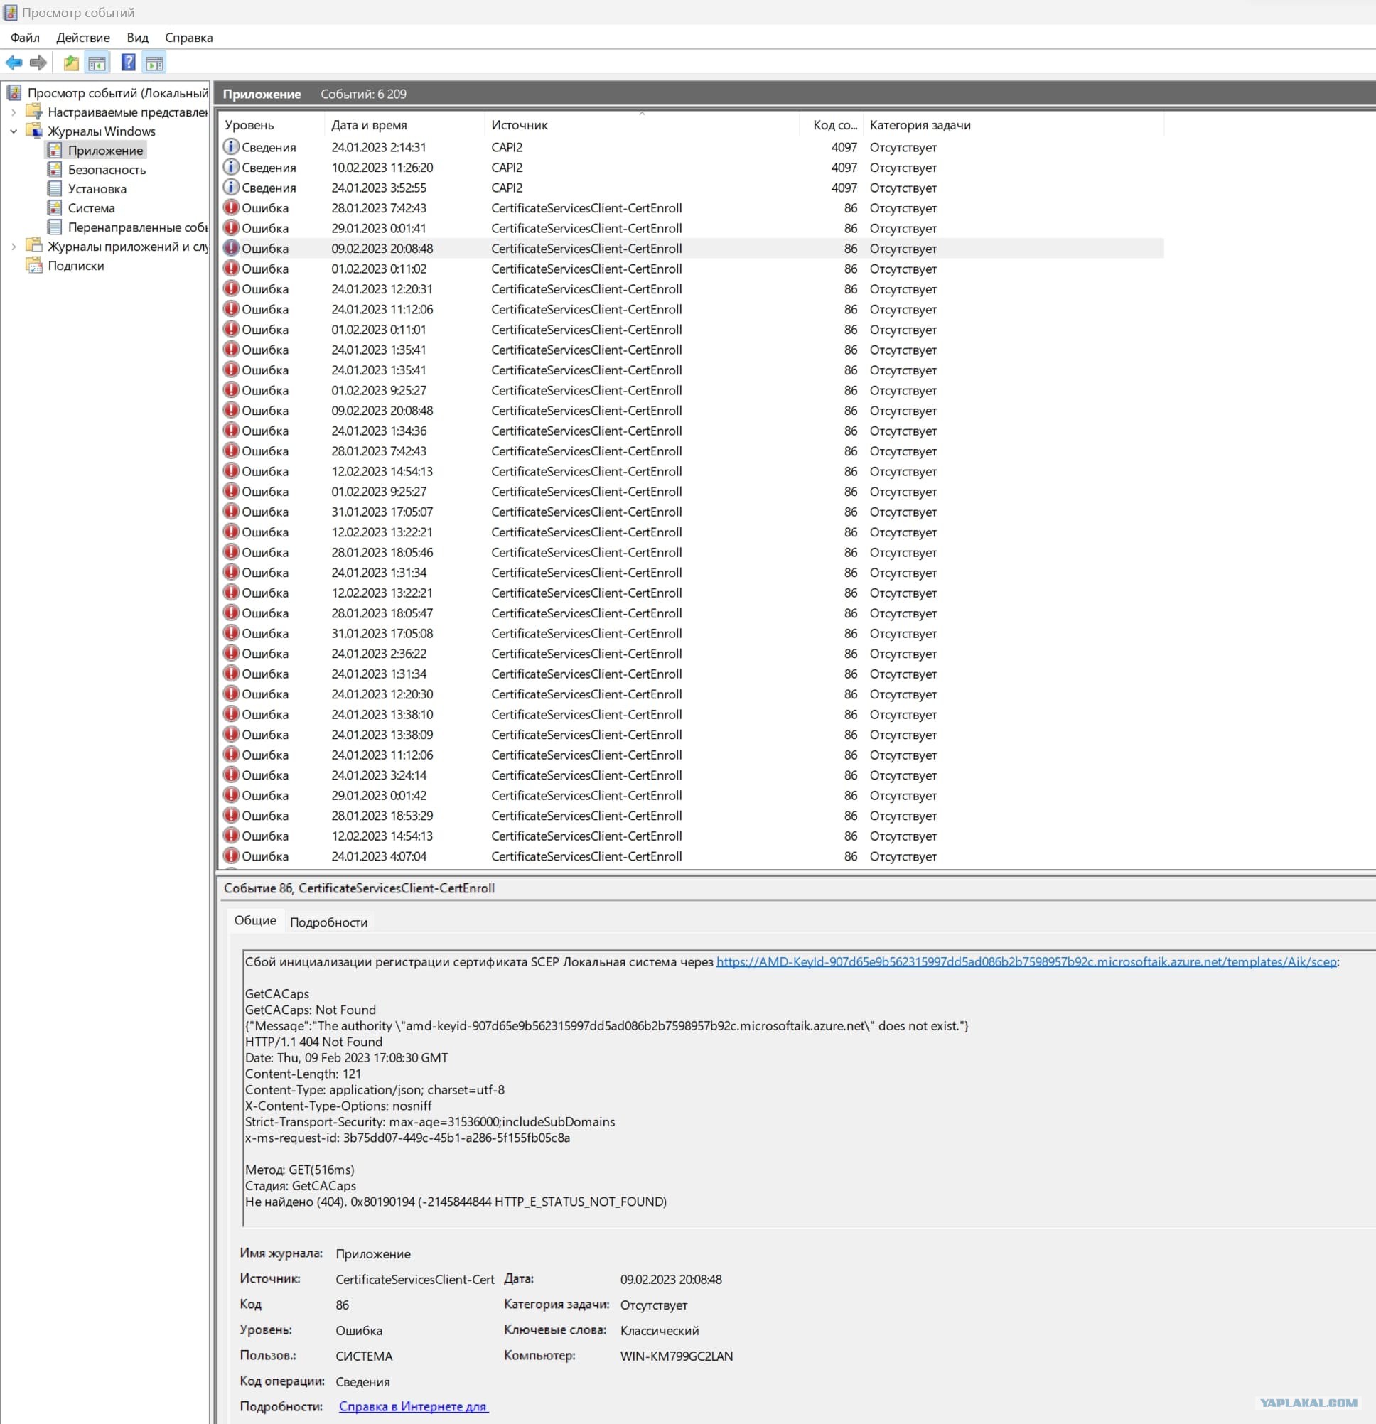
Task: Click the Подписки icon in tree
Action: 34,265
